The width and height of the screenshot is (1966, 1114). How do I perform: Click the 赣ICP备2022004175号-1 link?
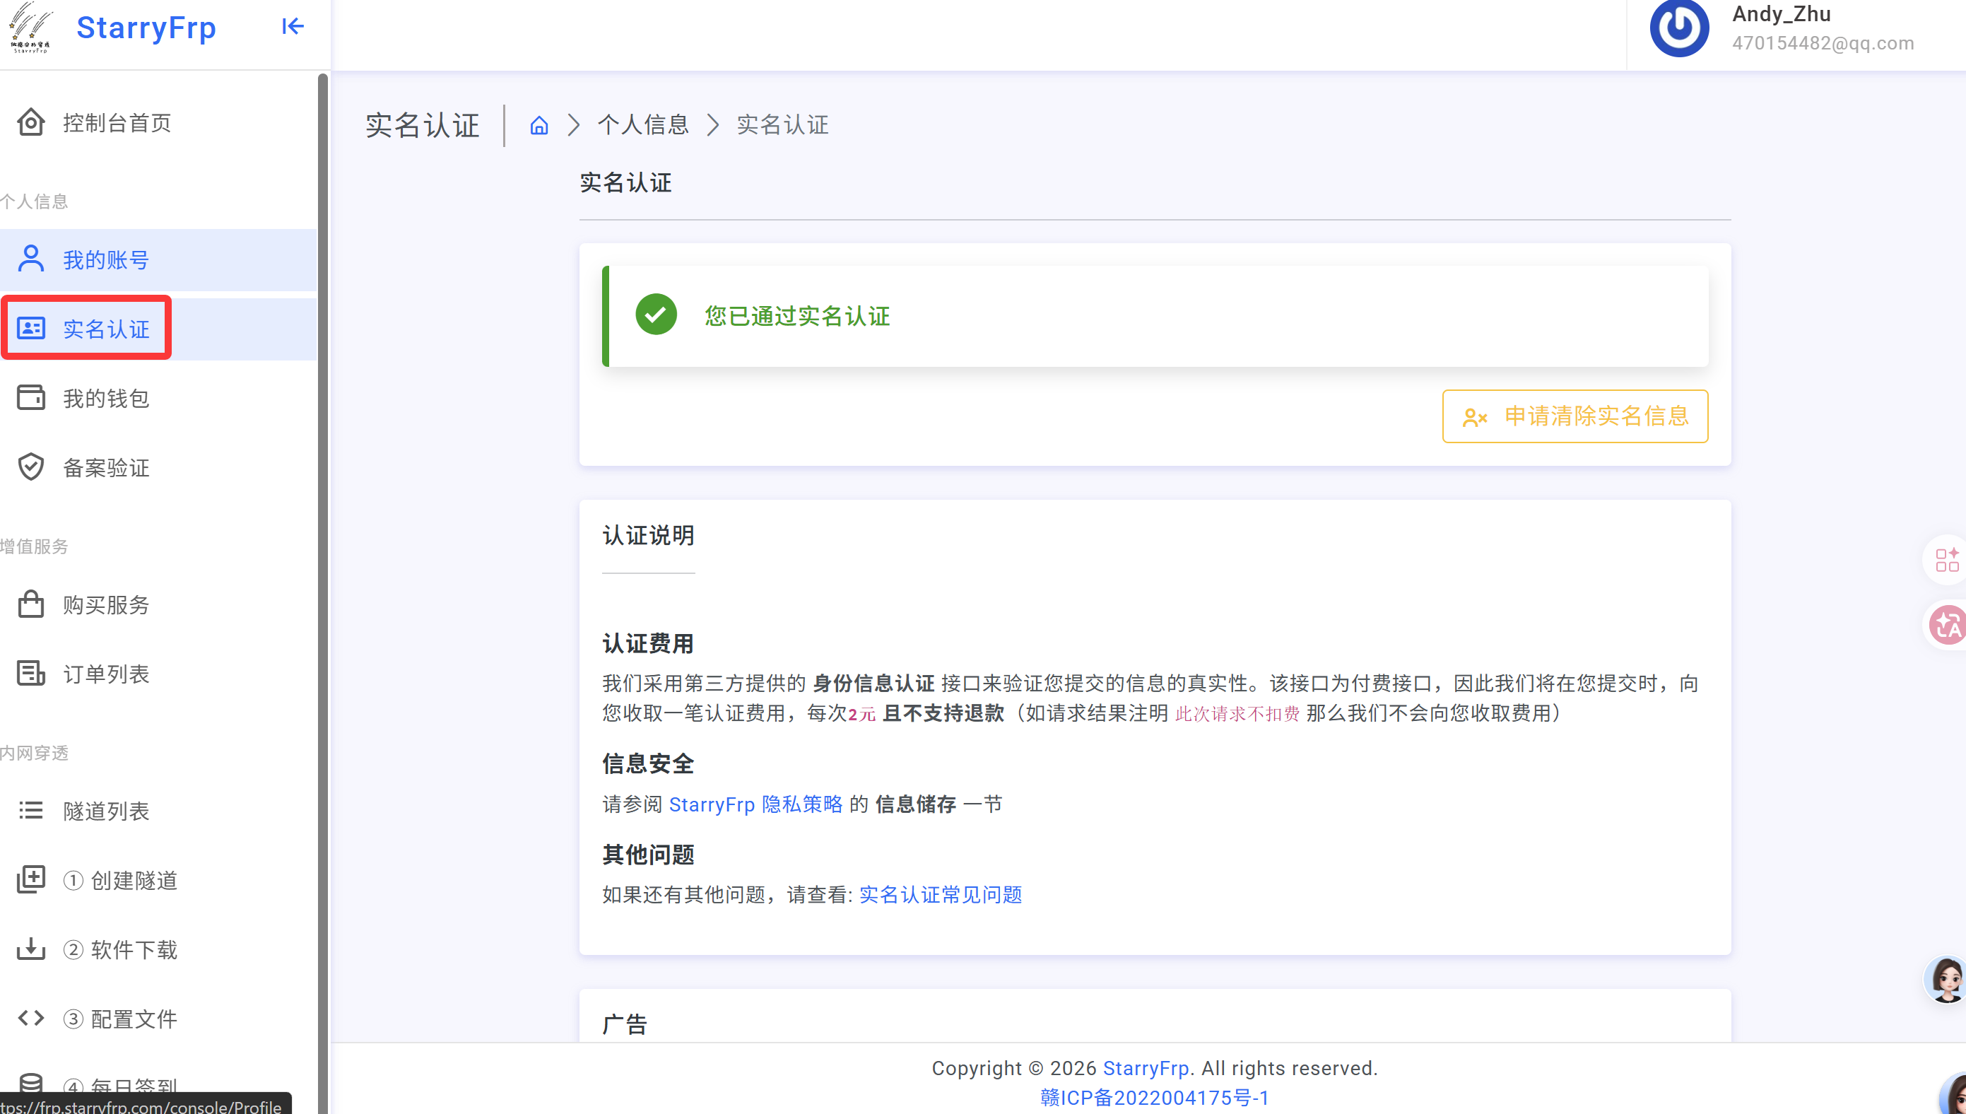[1154, 1098]
